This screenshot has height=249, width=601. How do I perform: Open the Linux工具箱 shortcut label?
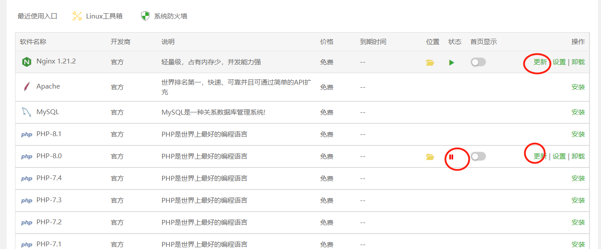coord(104,16)
